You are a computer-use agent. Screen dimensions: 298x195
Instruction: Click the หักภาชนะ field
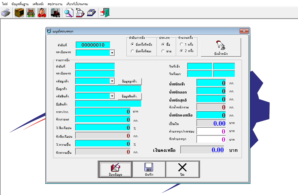103,119
